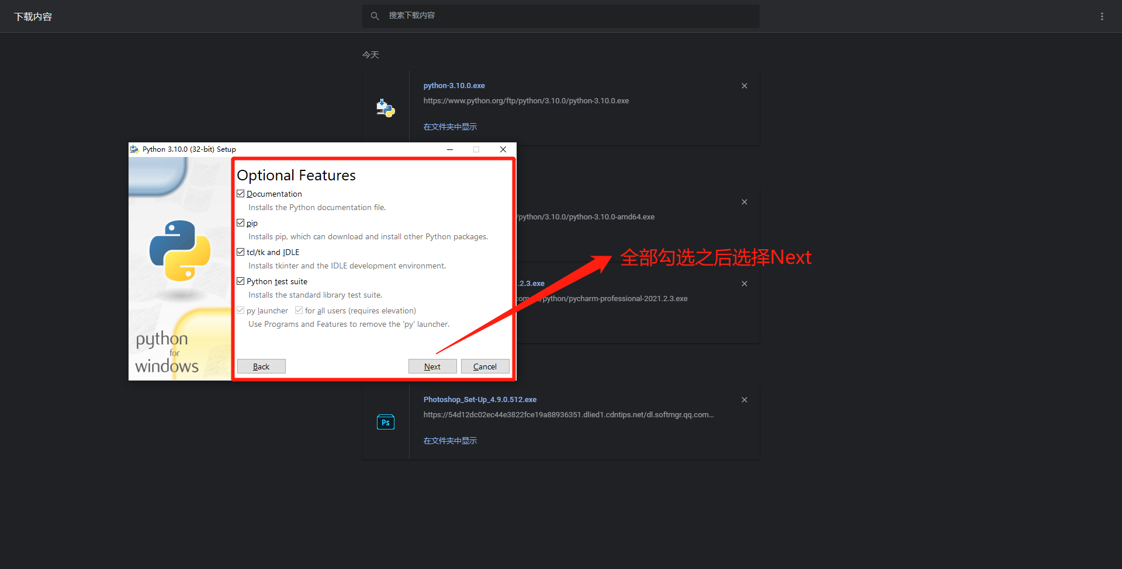The width and height of the screenshot is (1122, 569).
Task: Remove the pycharm-professional download entry
Action: point(744,284)
